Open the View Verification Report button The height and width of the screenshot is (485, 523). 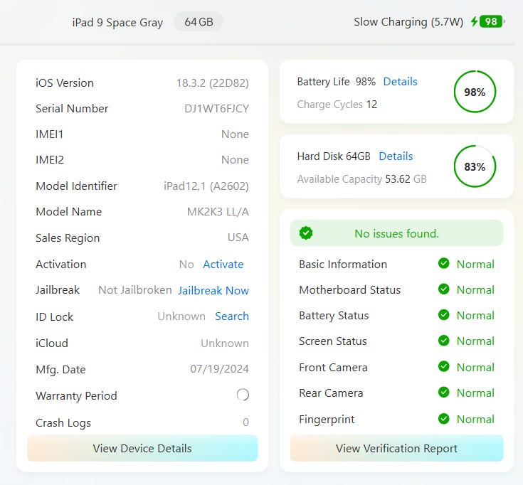(x=396, y=448)
